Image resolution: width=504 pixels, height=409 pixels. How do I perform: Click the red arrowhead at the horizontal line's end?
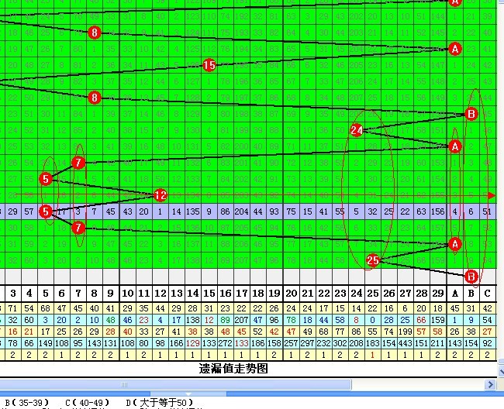[x=491, y=194]
